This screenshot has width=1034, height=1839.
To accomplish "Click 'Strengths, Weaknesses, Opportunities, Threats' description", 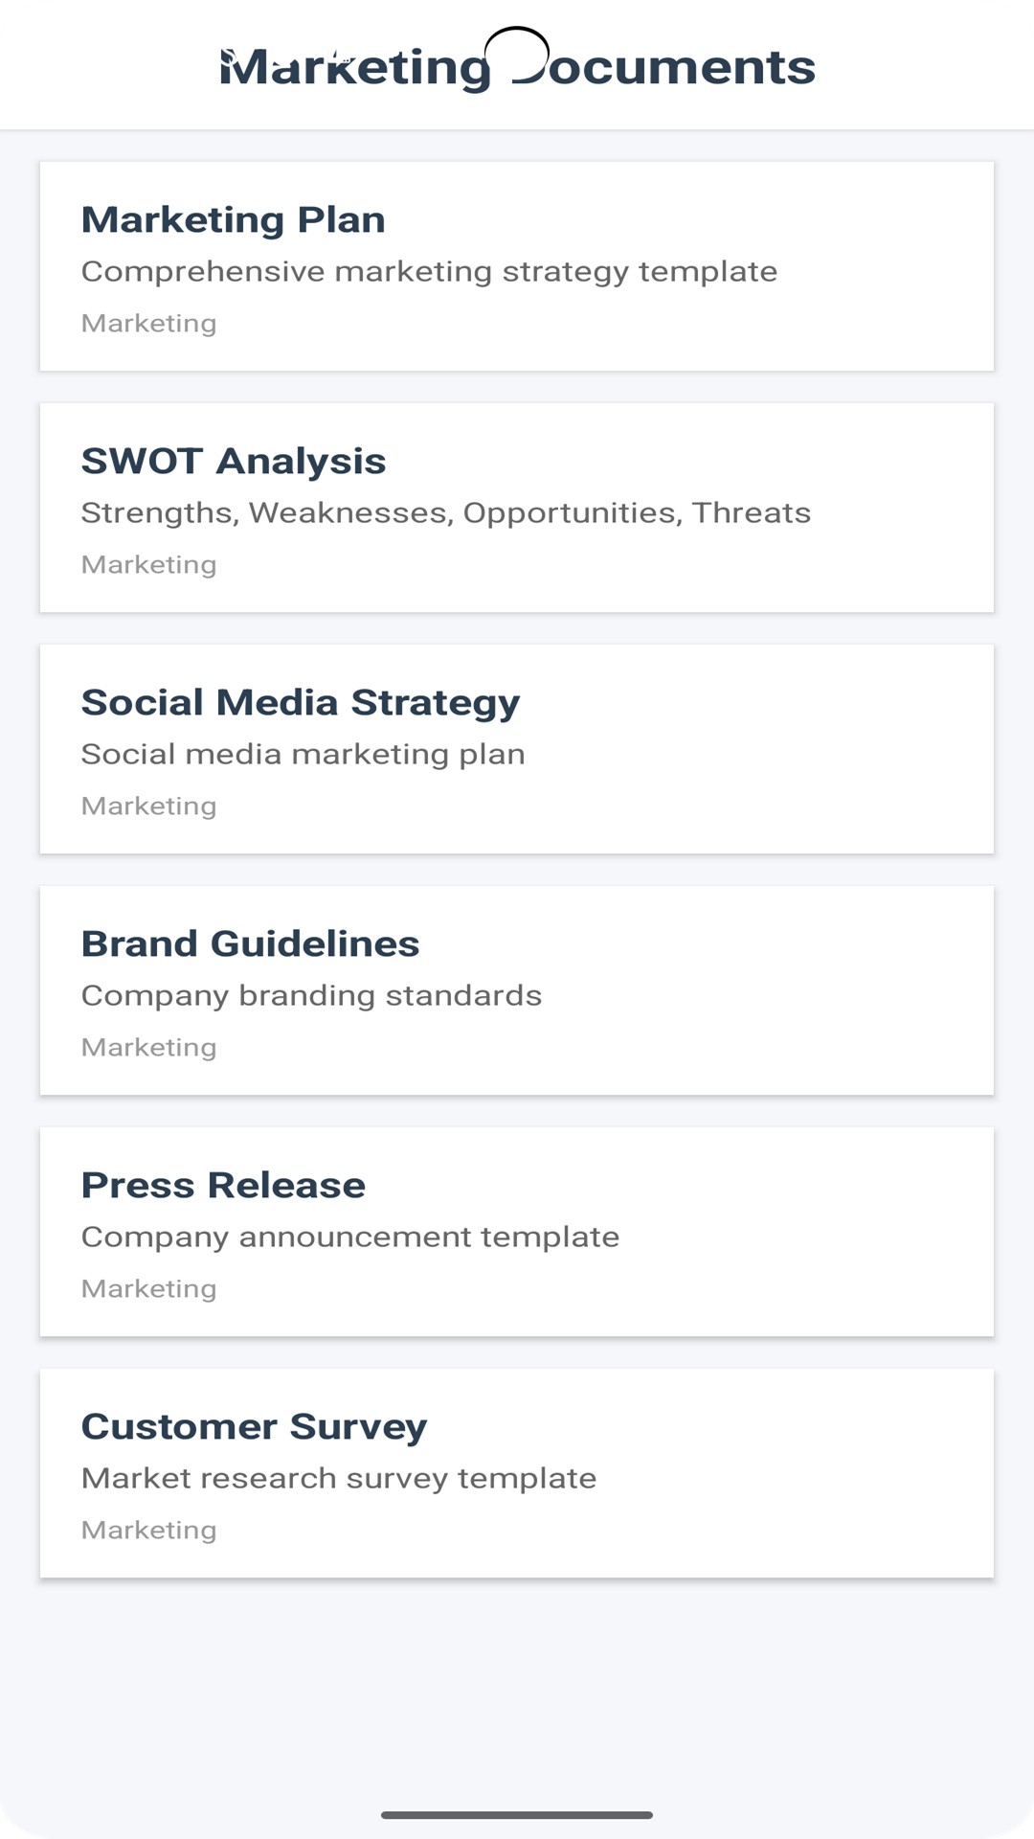I will [446, 513].
